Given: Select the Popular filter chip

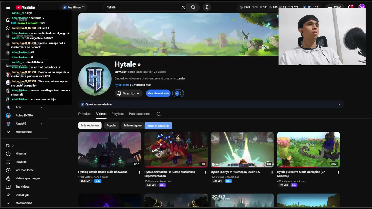Looking at the screenshot, I should click(x=112, y=125).
